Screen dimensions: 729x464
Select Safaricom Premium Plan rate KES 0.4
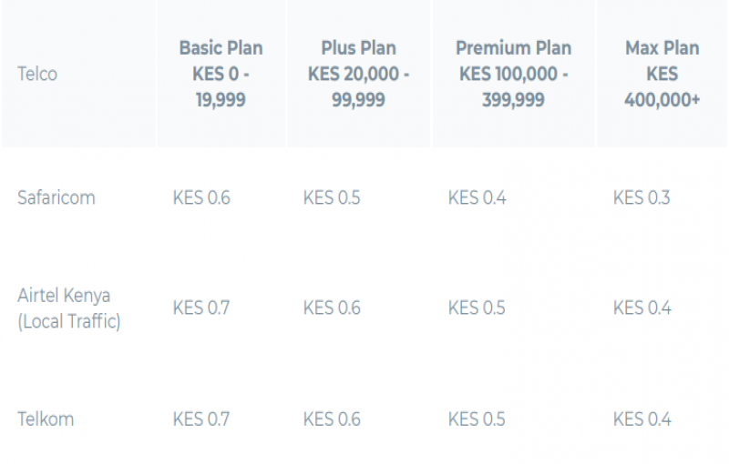pyautogui.click(x=477, y=197)
